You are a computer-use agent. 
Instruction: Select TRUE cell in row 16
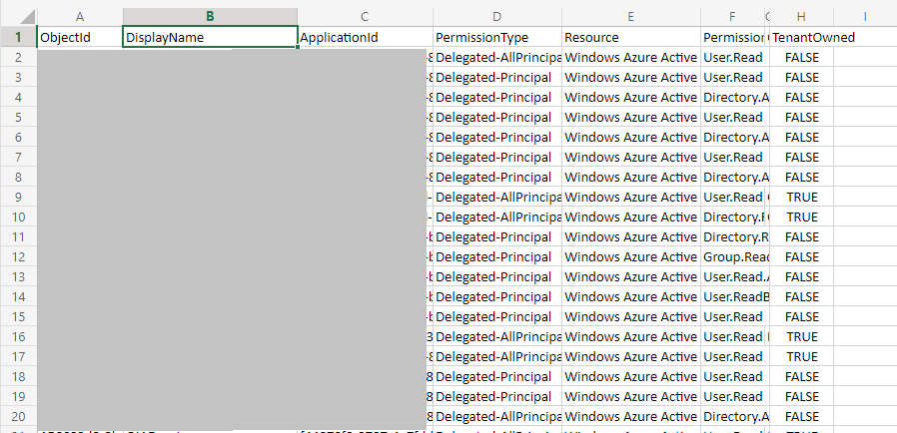point(801,336)
